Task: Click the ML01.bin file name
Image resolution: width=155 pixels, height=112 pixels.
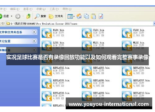Action: click(99, 43)
